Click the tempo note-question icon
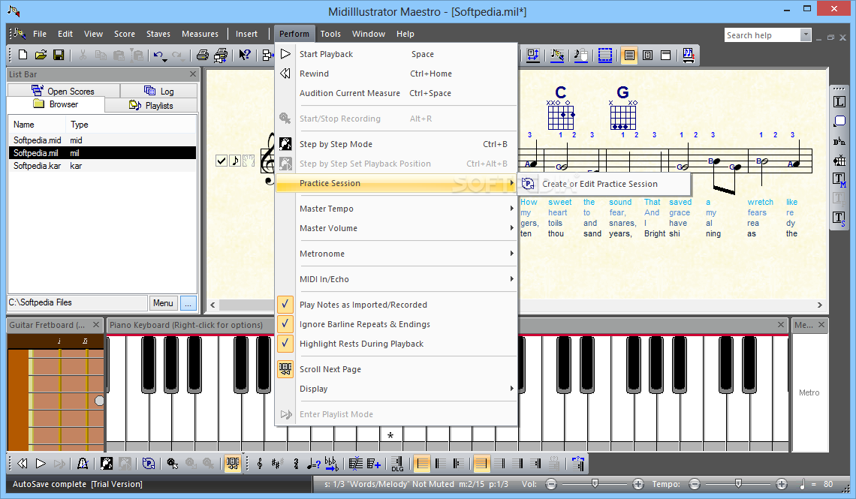This screenshot has width=856, height=499. 313,464
